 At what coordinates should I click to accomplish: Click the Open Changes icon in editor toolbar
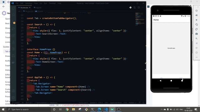(x=135, y=7)
